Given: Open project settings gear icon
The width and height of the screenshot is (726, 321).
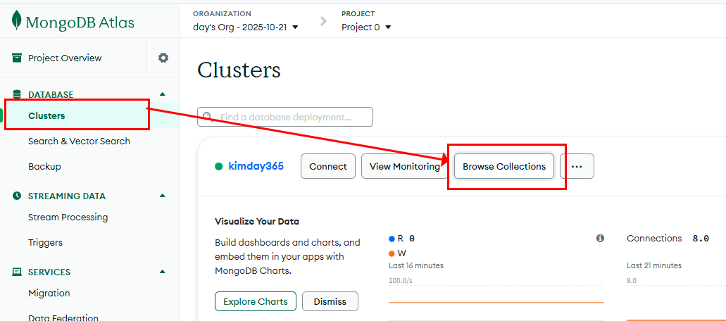Looking at the screenshot, I should 163,58.
